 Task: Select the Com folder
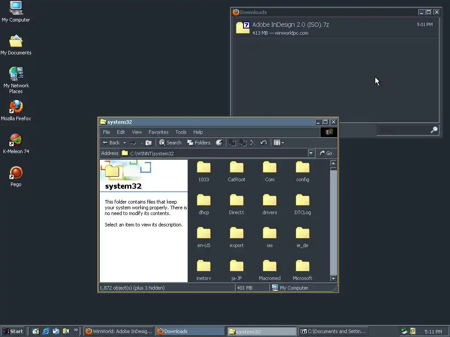270,172
